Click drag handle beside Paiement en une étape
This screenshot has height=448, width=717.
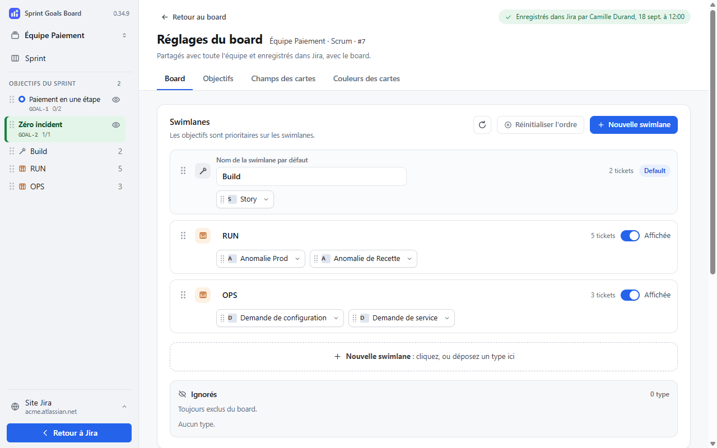(12, 99)
